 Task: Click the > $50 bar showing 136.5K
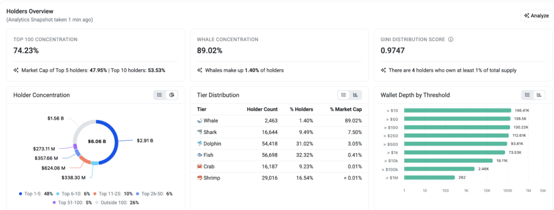click(457, 119)
